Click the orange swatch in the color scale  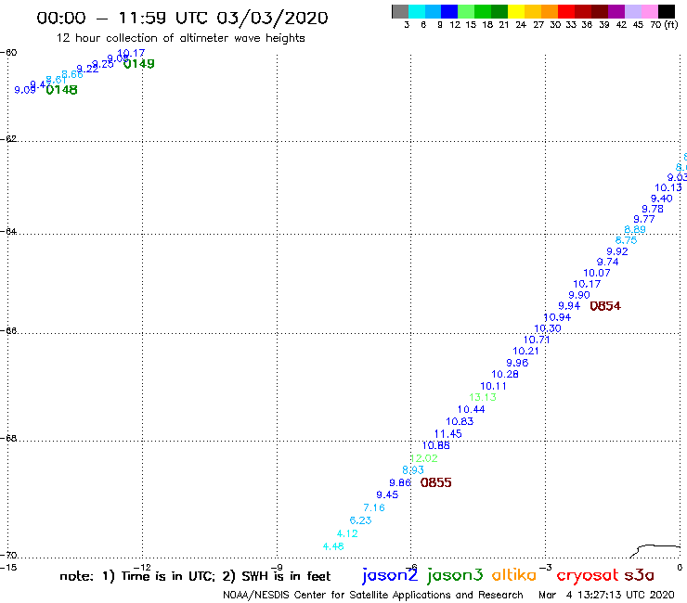click(550, 11)
